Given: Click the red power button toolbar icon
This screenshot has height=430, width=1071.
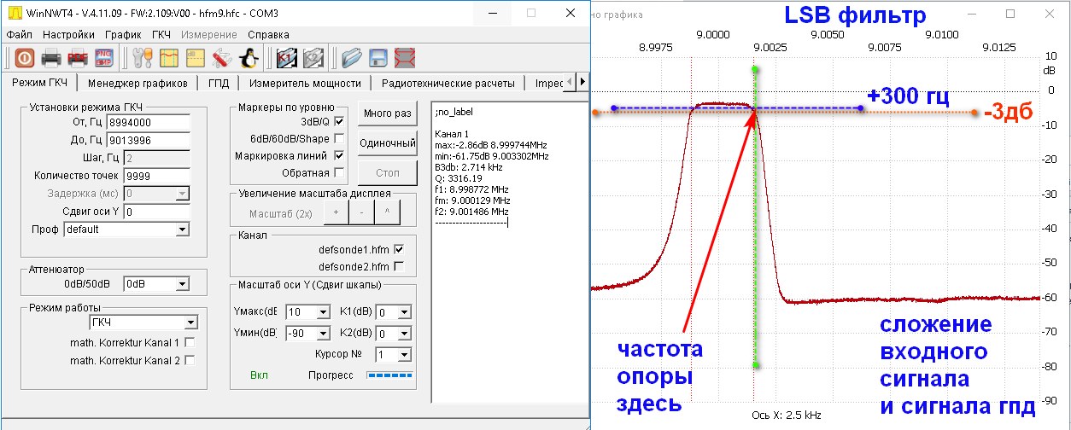Looking at the screenshot, I should [24, 58].
